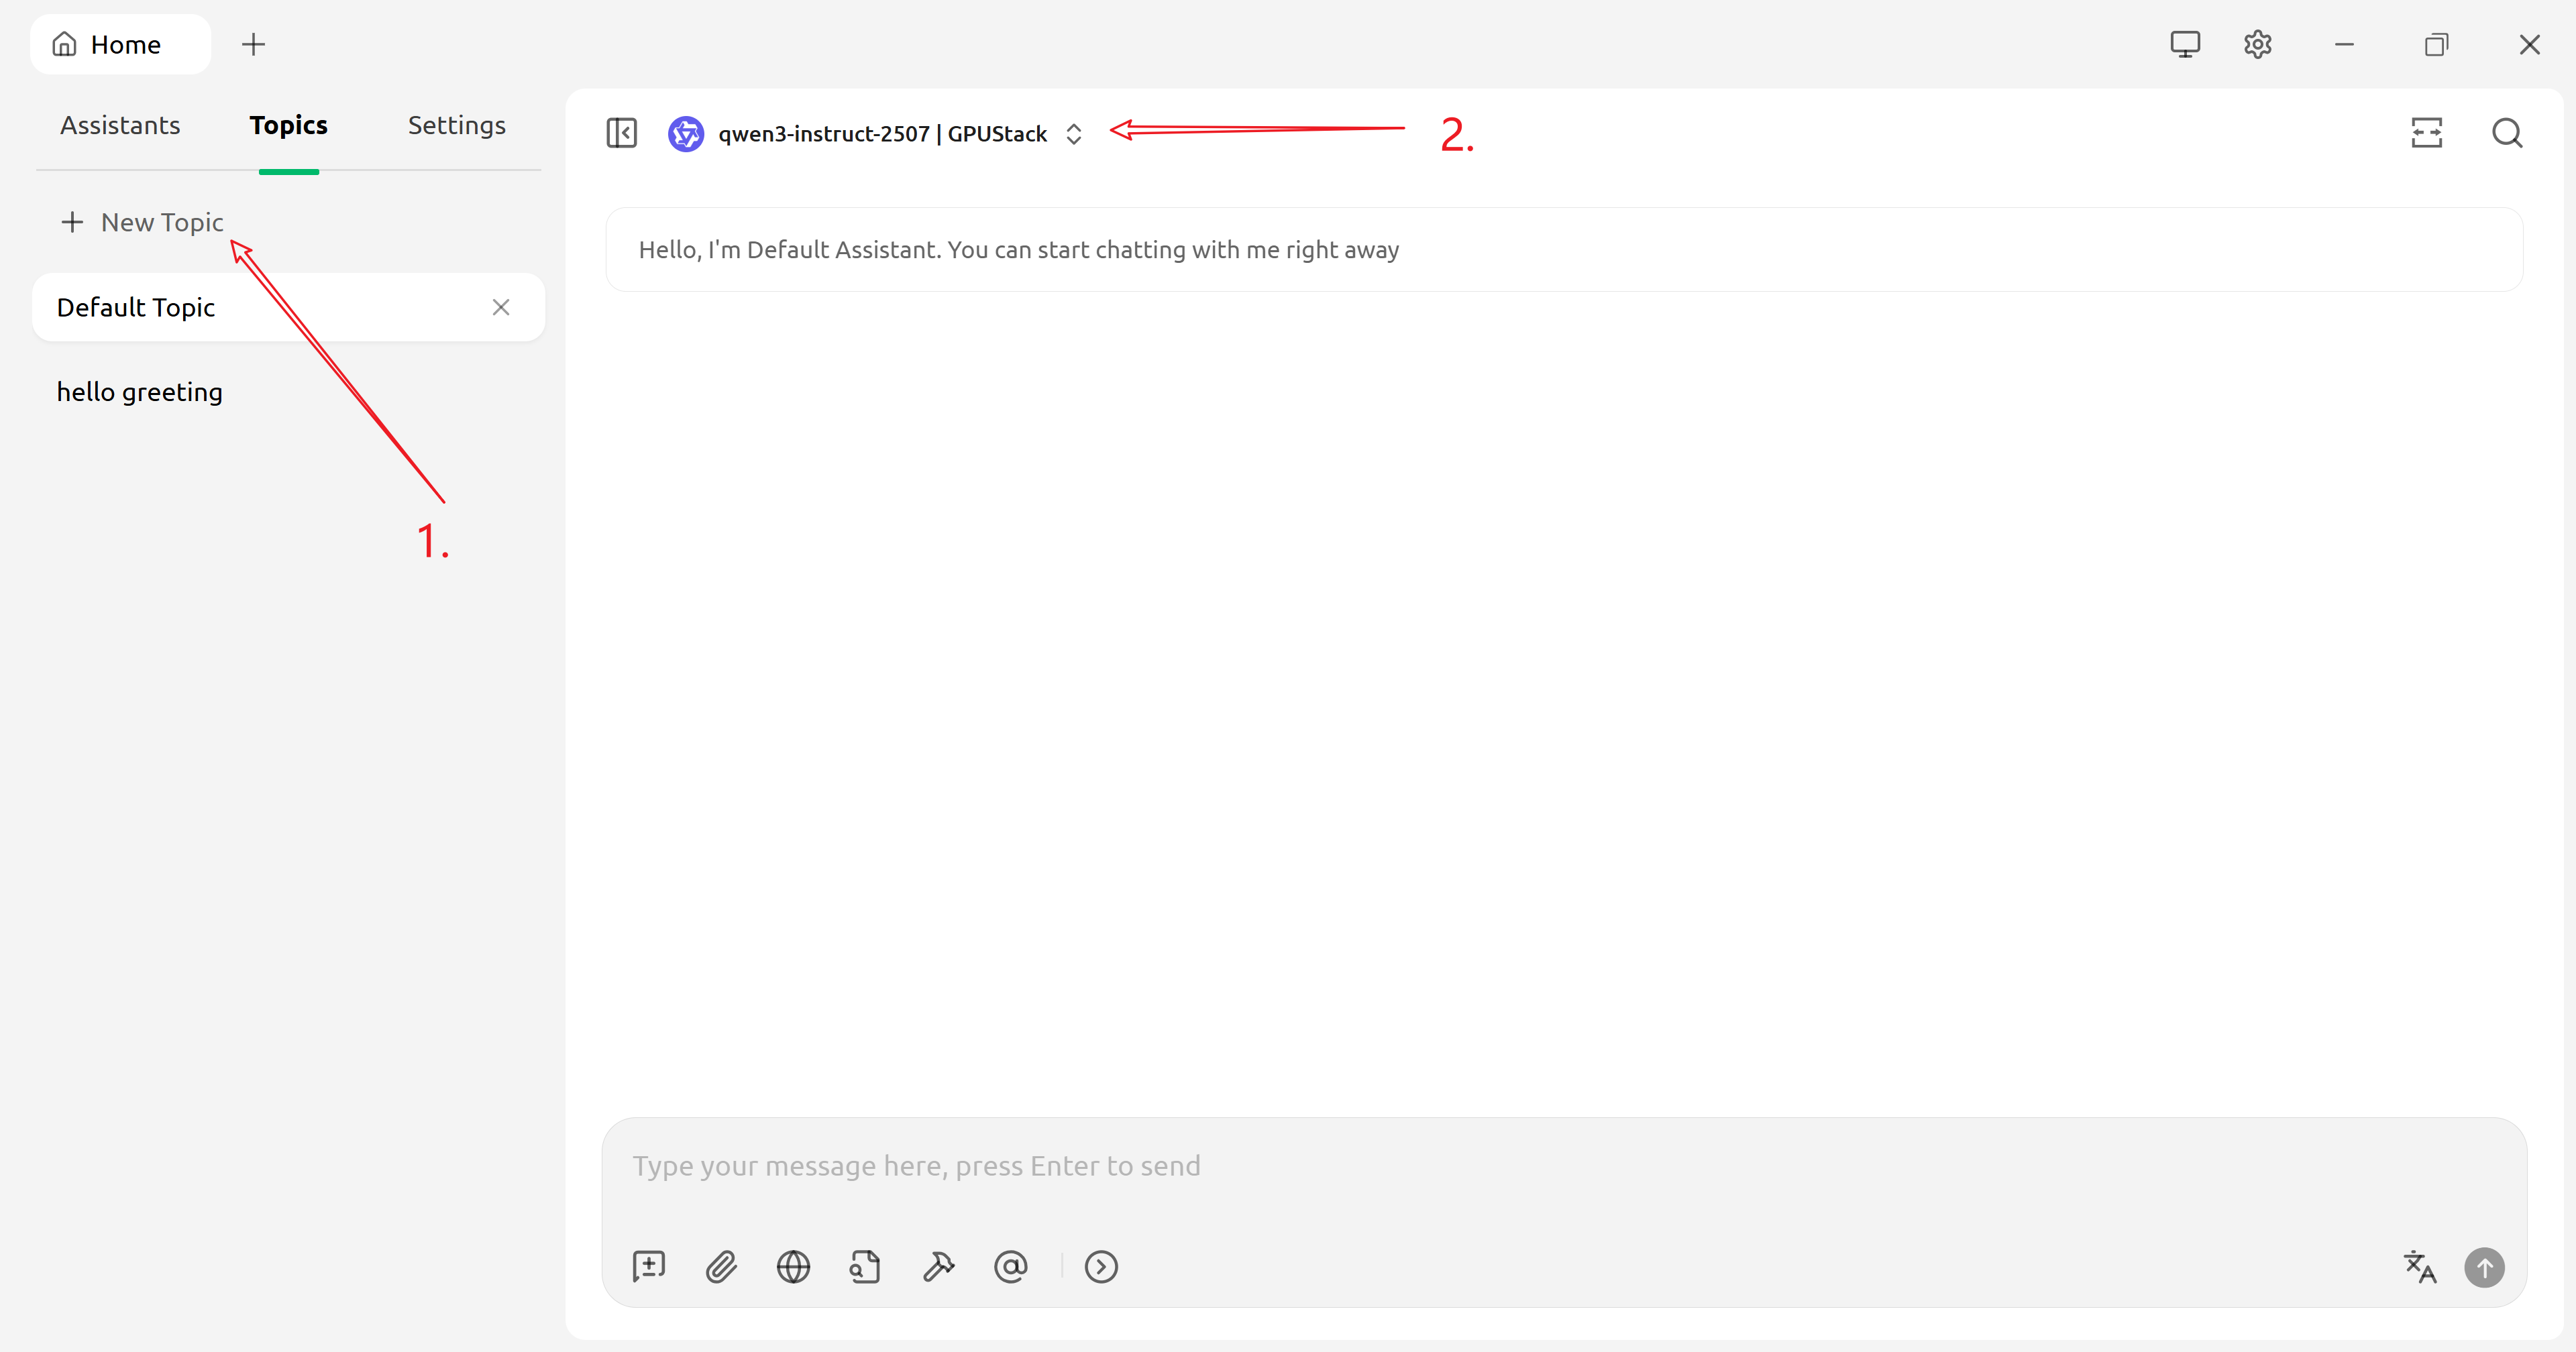Remove Default Topic with X icon
2576x1352 pixels.
pyautogui.click(x=501, y=307)
